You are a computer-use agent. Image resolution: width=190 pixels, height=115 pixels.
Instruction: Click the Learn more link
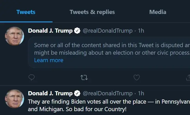pyautogui.click(x=49, y=60)
